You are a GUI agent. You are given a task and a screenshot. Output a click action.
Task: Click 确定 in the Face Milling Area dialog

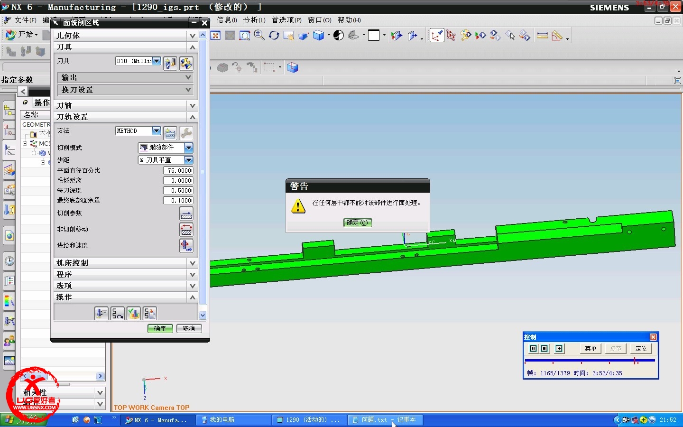tap(160, 328)
